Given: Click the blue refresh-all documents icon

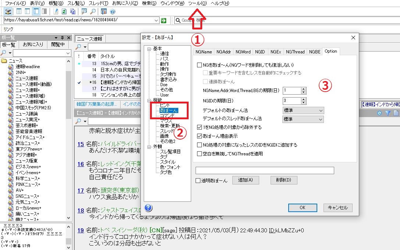Looking at the screenshot, I should click(73, 11).
